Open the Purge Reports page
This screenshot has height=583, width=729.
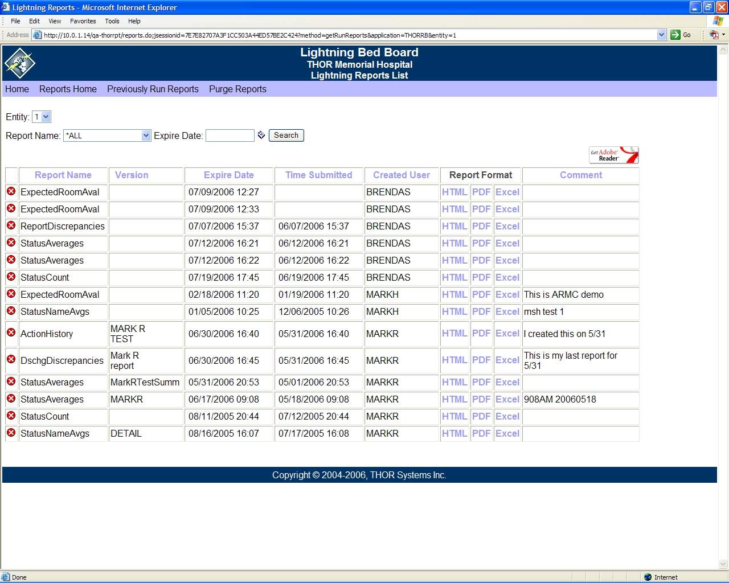click(x=237, y=89)
